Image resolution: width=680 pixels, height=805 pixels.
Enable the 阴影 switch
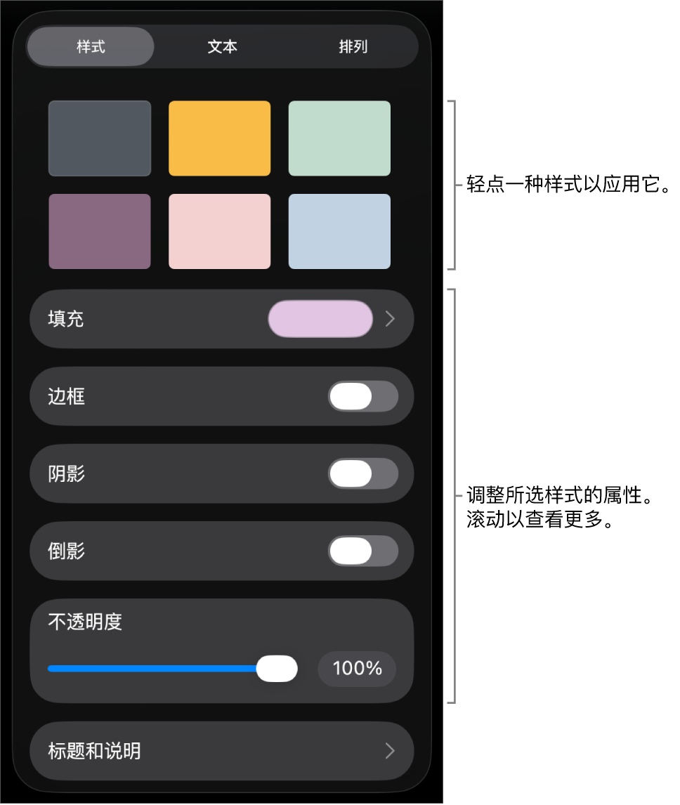tap(363, 473)
